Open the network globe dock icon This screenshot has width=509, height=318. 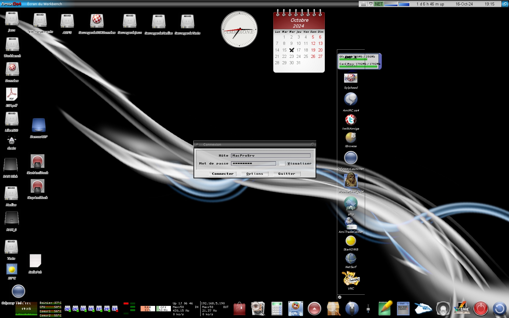352,309
